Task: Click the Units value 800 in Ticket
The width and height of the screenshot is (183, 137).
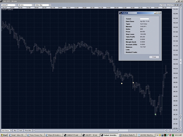Action: (141, 29)
